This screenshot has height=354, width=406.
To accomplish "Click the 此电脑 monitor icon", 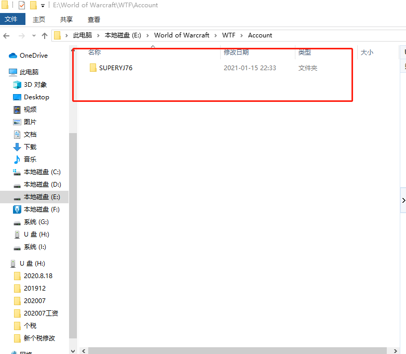I will tap(12, 72).
